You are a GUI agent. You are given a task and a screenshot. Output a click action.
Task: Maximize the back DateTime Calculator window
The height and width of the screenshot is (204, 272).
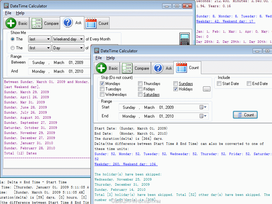tap(177, 6)
